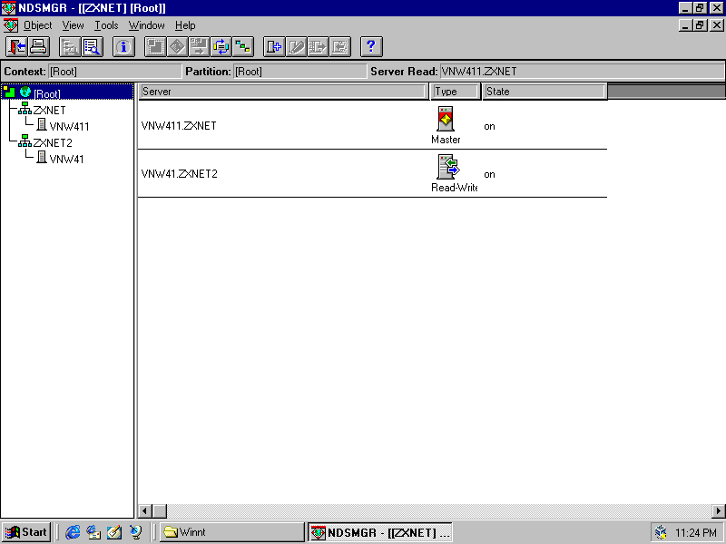The image size is (726, 544).
Task: Open the Information toolbar icon
Action: [123, 47]
